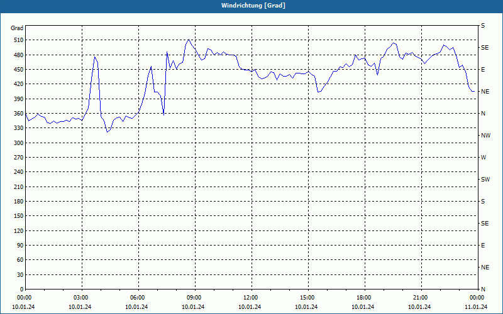Click the 21:00 time axis label
The height and width of the screenshot is (314, 503).
tap(420, 298)
